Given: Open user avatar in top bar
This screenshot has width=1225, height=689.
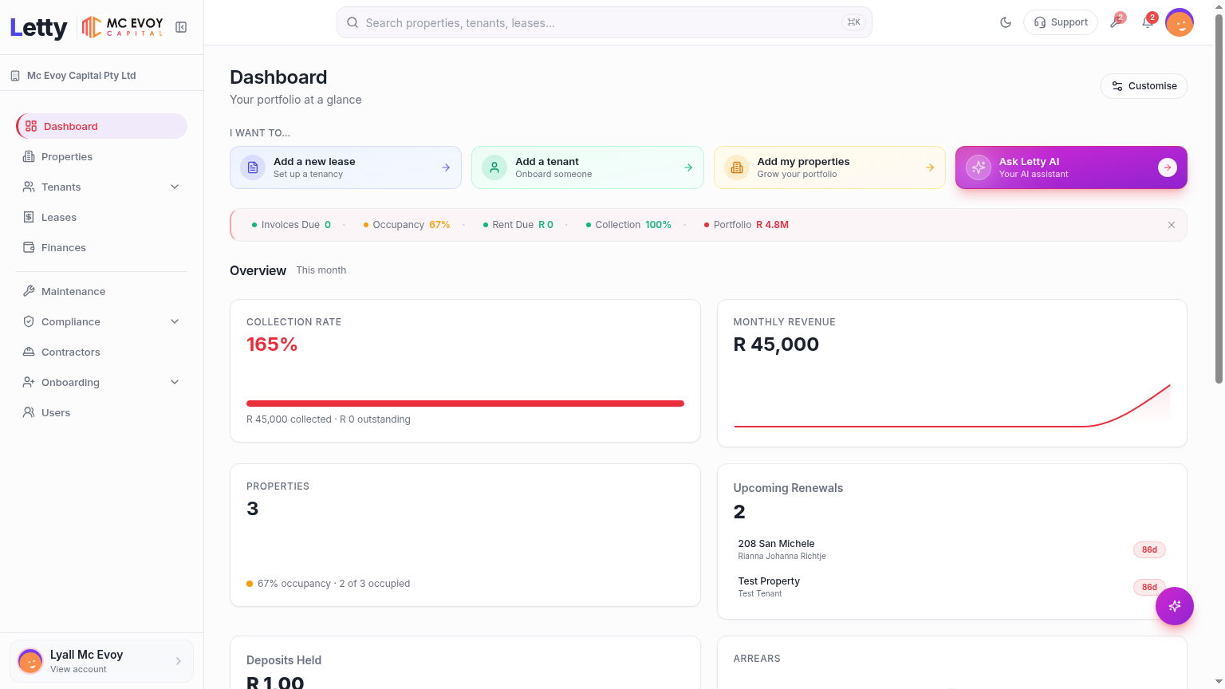Looking at the screenshot, I should [1180, 22].
